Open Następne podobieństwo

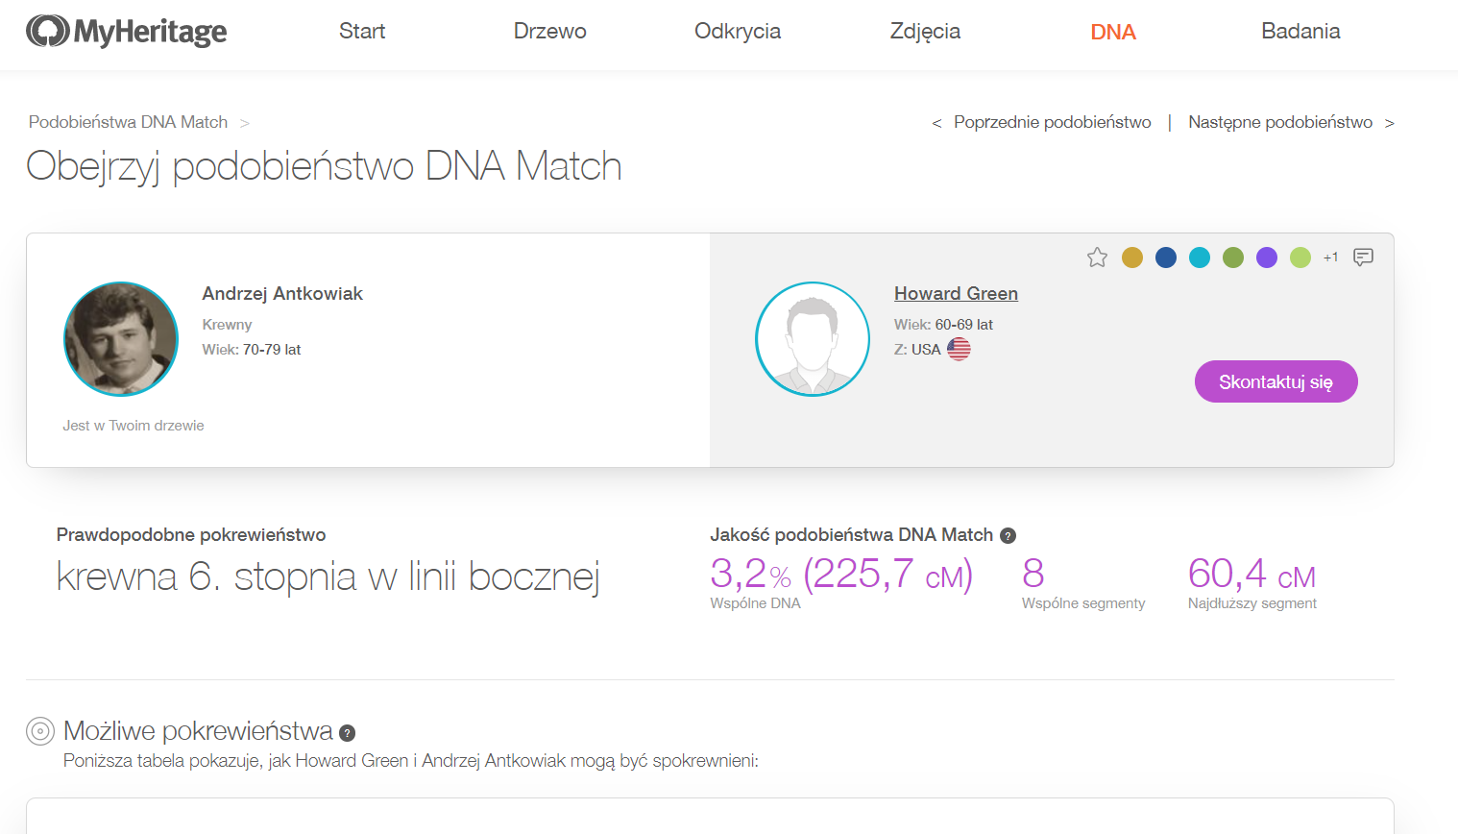pos(1281,122)
